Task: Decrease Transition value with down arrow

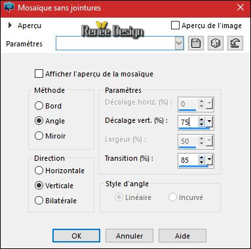Action: [201, 162]
